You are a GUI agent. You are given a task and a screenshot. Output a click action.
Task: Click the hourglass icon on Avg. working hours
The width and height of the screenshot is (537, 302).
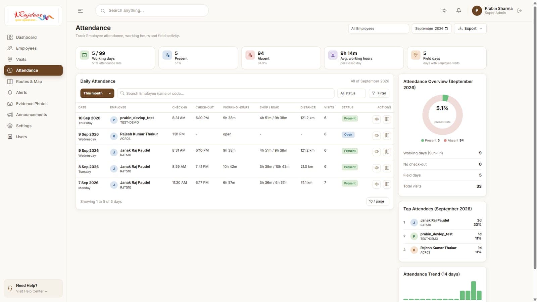click(333, 55)
